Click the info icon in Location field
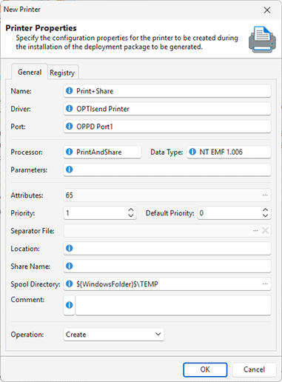The width and height of the screenshot is (282, 382). [70, 248]
